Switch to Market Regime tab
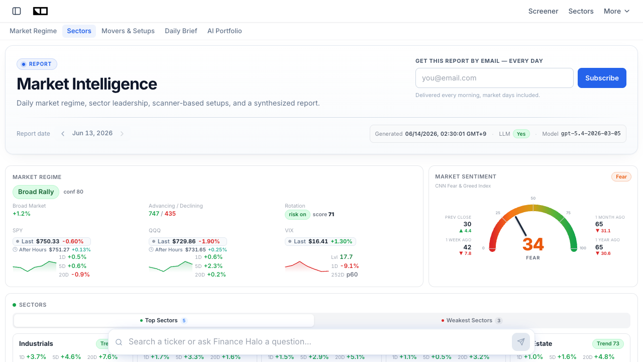This screenshot has width=643, height=362. 33,31
